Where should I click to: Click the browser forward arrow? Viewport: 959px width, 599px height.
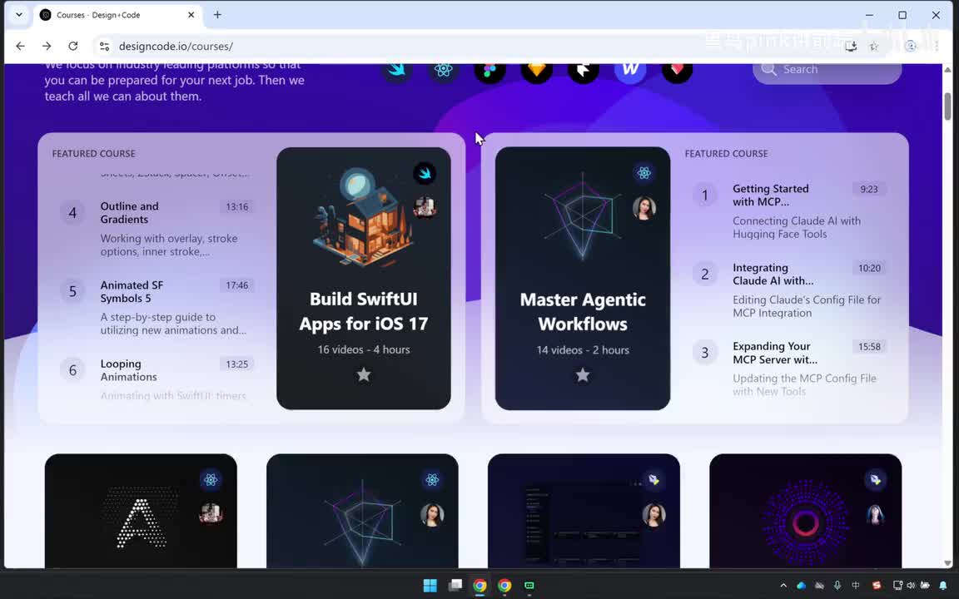[47, 46]
